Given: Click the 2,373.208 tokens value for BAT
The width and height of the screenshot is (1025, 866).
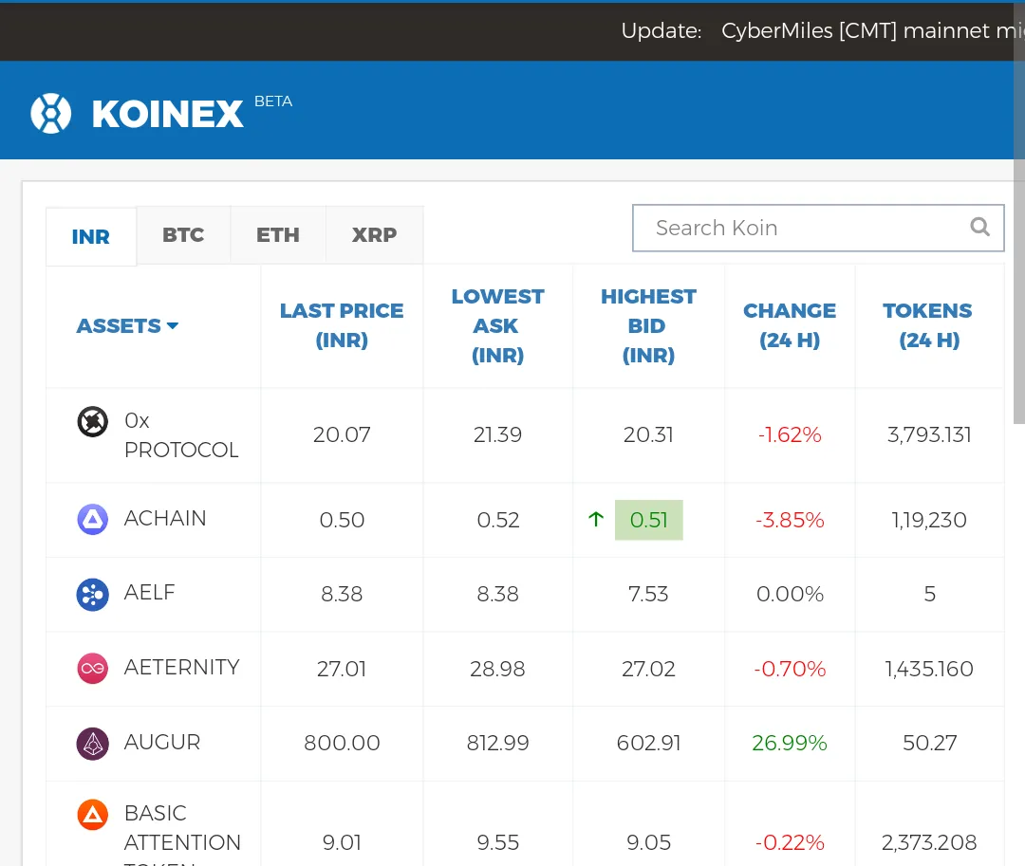Looking at the screenshot, I should (x=929, y=842).
